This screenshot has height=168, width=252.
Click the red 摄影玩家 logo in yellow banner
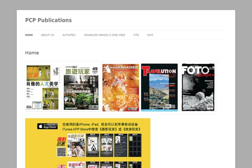coord(62,142)
